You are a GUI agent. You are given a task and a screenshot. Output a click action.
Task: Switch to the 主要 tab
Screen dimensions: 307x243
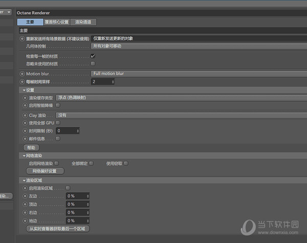point(30,22)
